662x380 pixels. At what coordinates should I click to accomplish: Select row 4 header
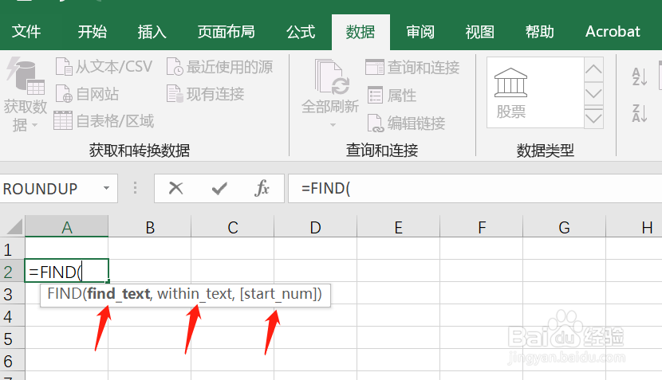point(12,315)
